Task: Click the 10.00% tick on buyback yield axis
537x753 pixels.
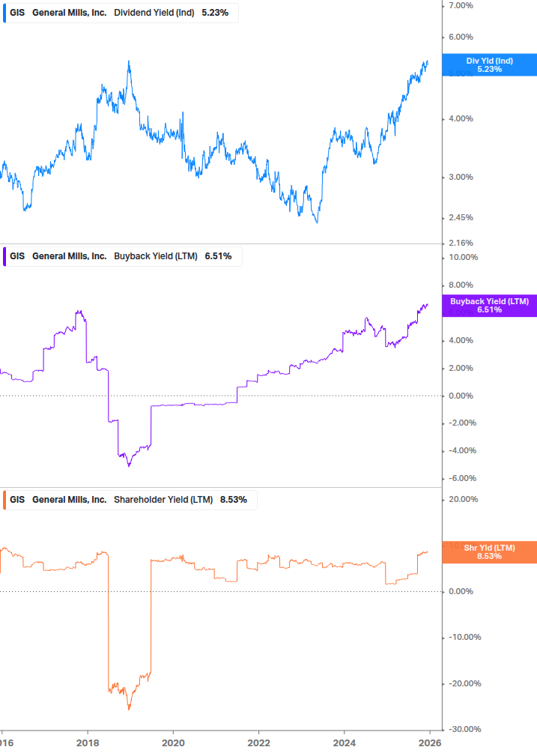Action: (463, 258)
